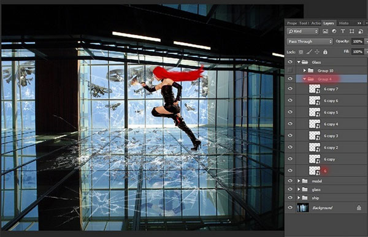Select the 6 copy 4 smart object thumbnail
The width and height of the screenshot is (368, 237).
[315, 124]
